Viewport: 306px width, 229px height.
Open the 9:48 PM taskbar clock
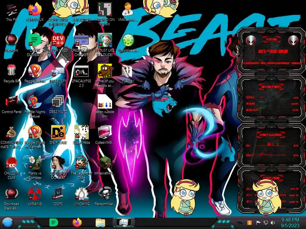(290, 222)
